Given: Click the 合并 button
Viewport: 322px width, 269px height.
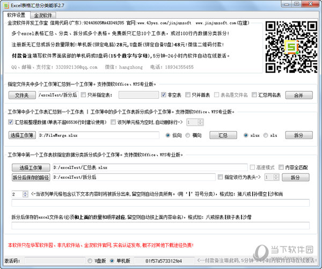Looking at the screenshot, I should click(x=299, y=95).
